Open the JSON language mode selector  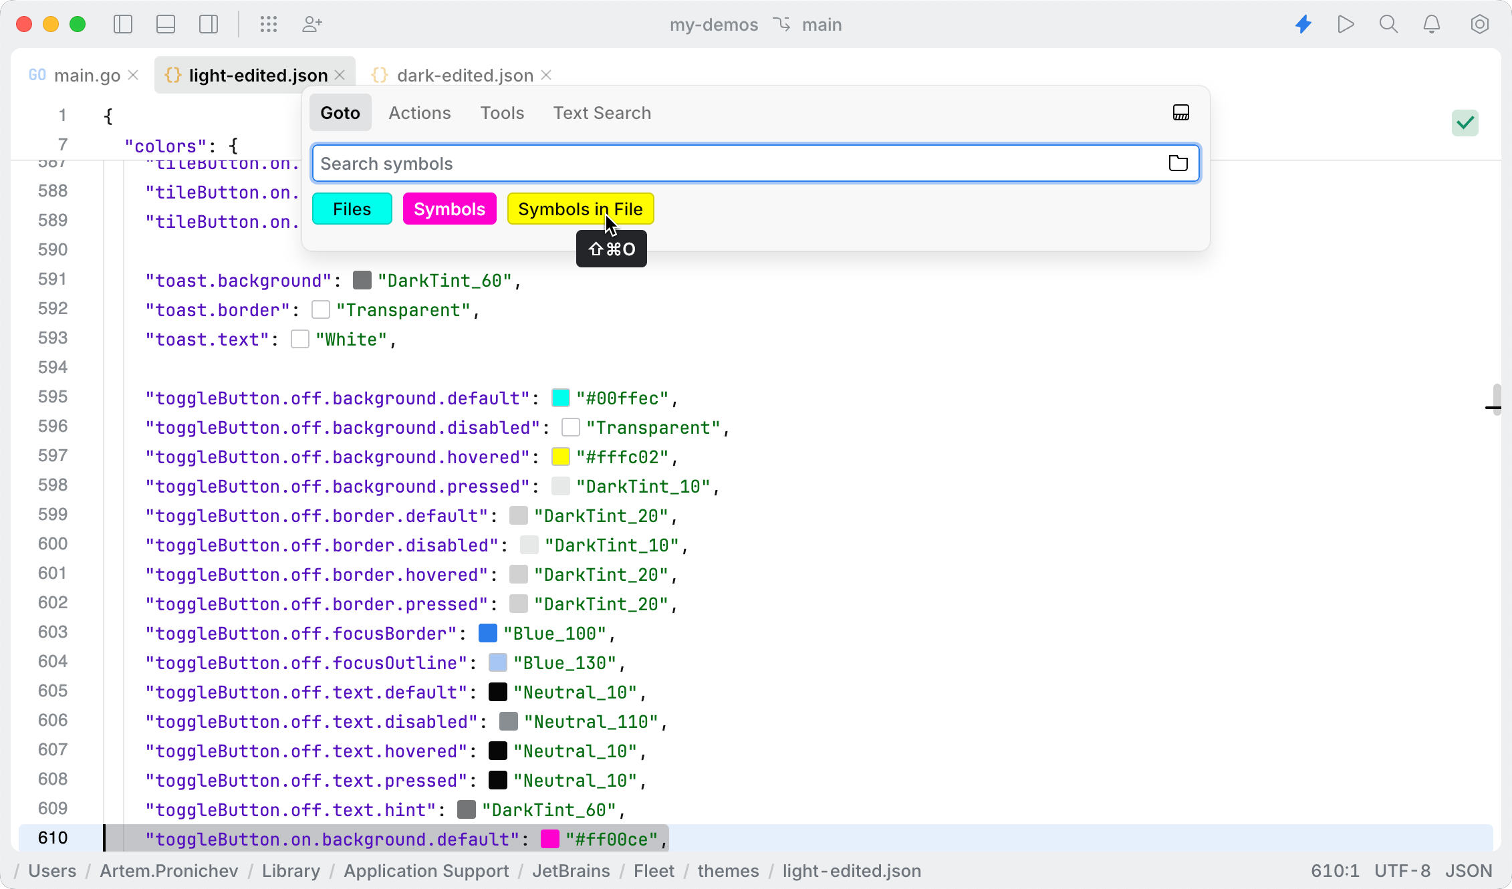coord(1468,871)
